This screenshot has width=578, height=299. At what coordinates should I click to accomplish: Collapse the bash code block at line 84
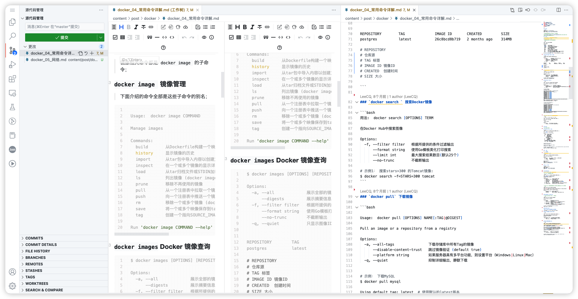tap(357, 112)
